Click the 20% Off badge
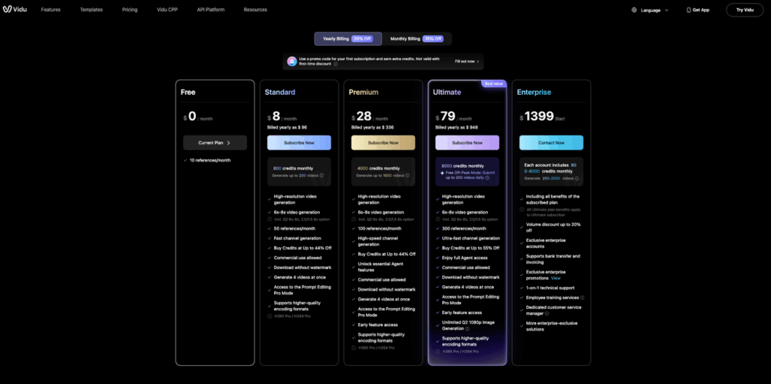771x384 pixels. (361, 39)
